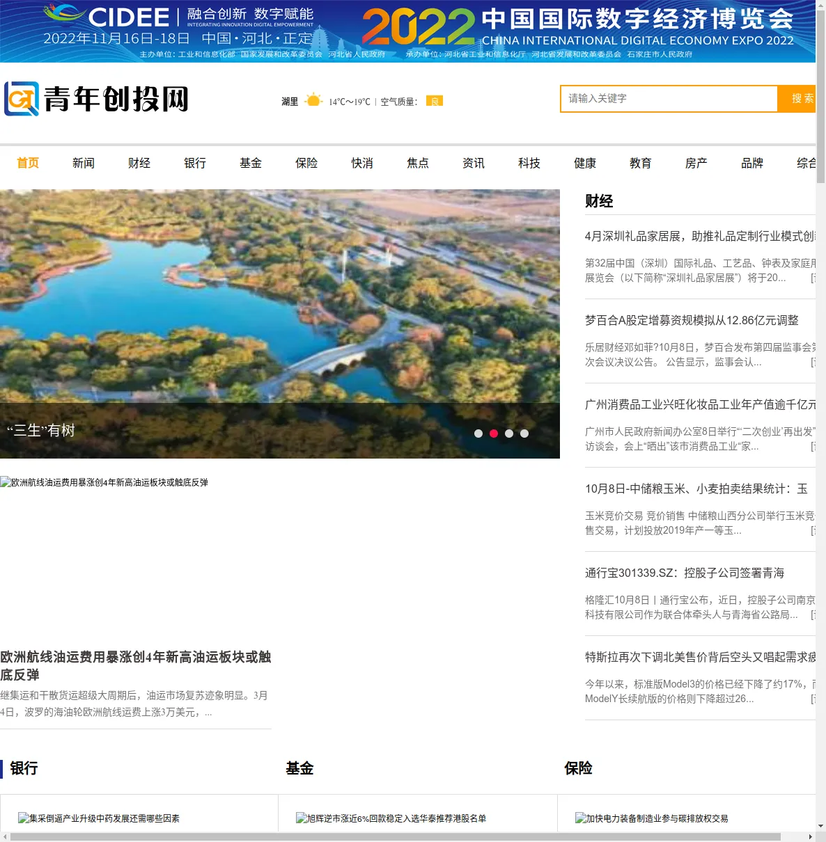Screen dimensions: 826x842
Task: Select the active red carousel dot
Action: [x=494, y=434]
